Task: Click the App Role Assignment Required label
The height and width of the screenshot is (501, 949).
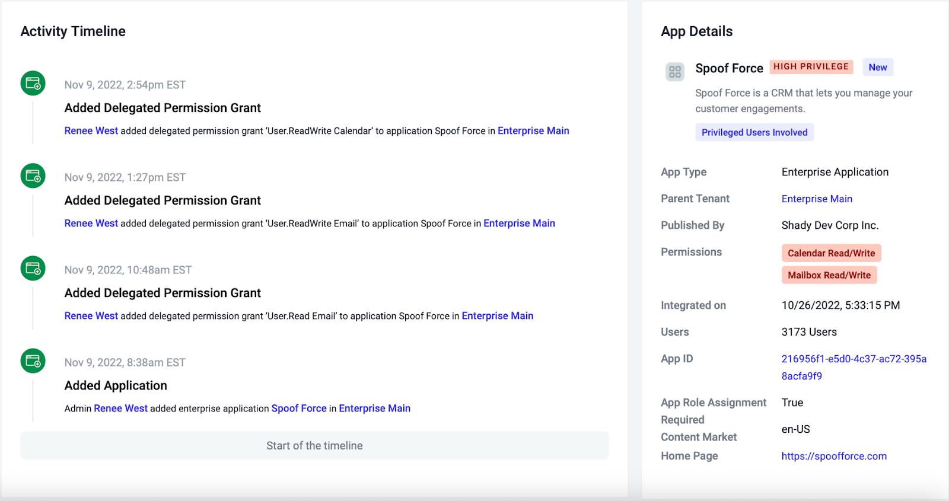Action: point(714,411)
